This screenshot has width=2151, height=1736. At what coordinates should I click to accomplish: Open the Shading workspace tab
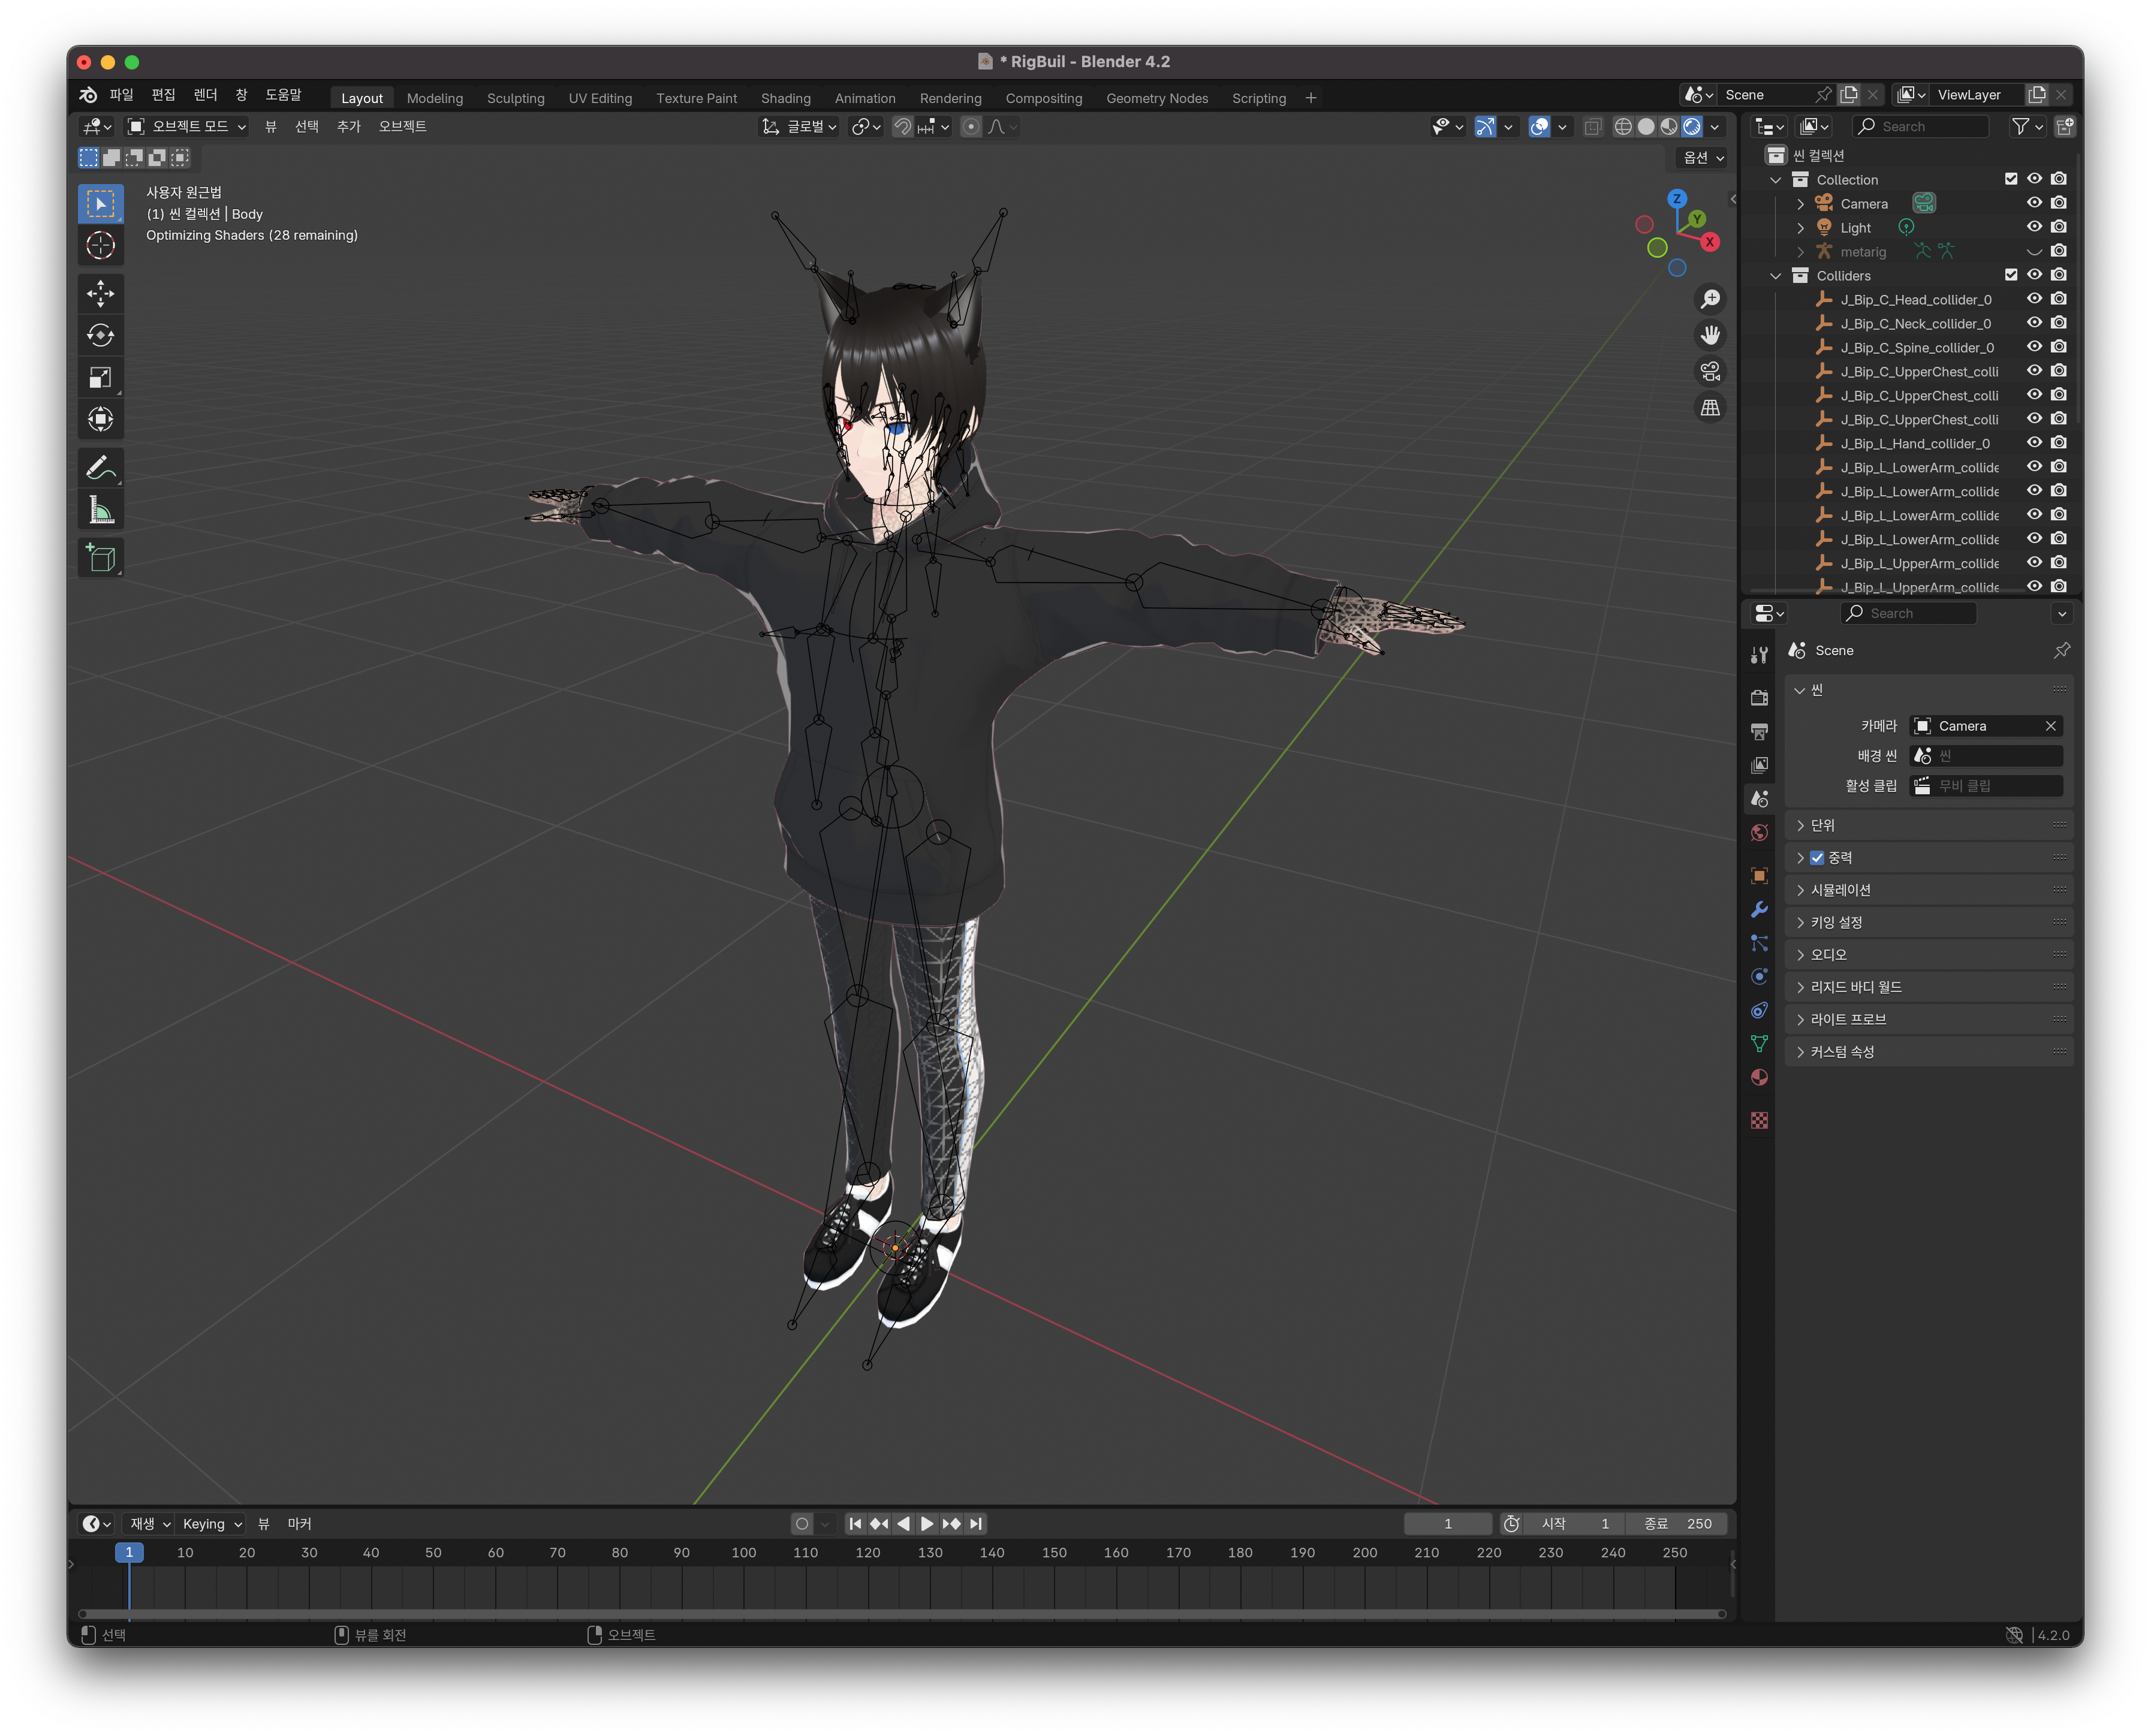click(x=785, y=98)
